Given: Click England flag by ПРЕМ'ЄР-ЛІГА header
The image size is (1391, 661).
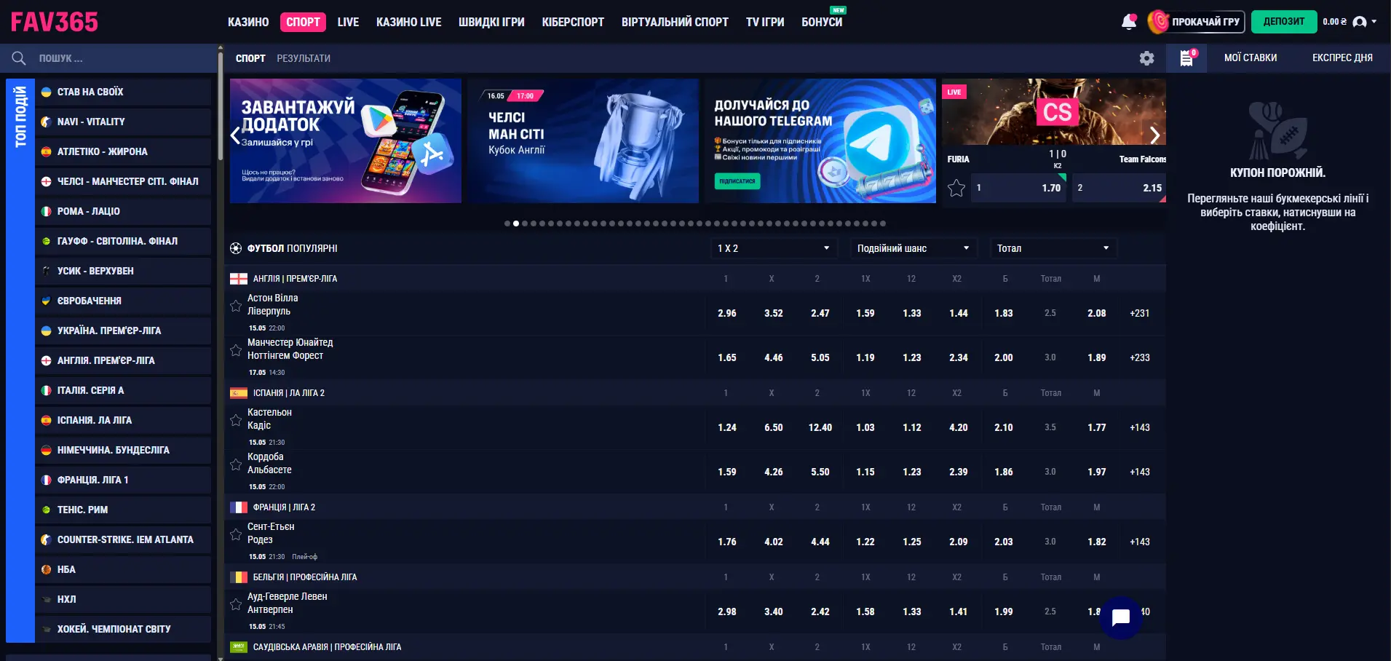Looking at the screenshot, I should pos(239,279).
